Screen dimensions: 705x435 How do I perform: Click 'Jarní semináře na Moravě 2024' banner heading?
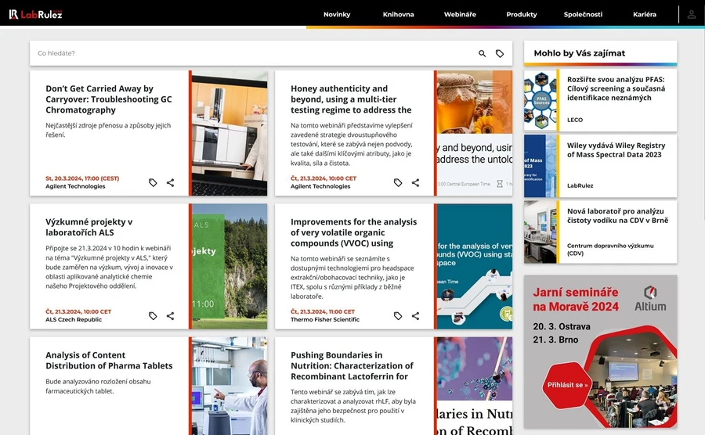576,300
